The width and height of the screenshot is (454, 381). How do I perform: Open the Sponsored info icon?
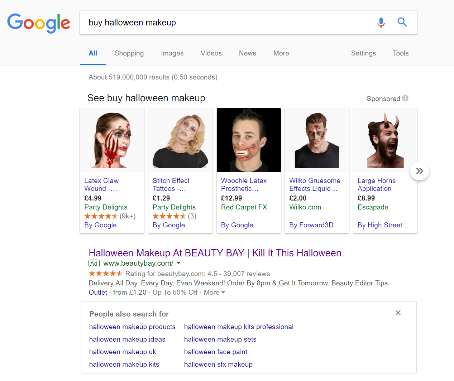click(405, 98)
